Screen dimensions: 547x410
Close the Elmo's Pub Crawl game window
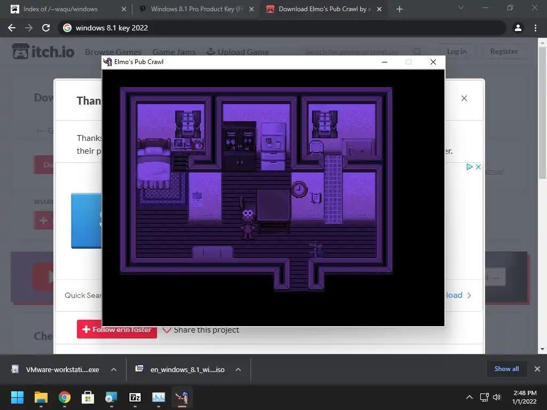pyautogui.click(x=433, y=62)
